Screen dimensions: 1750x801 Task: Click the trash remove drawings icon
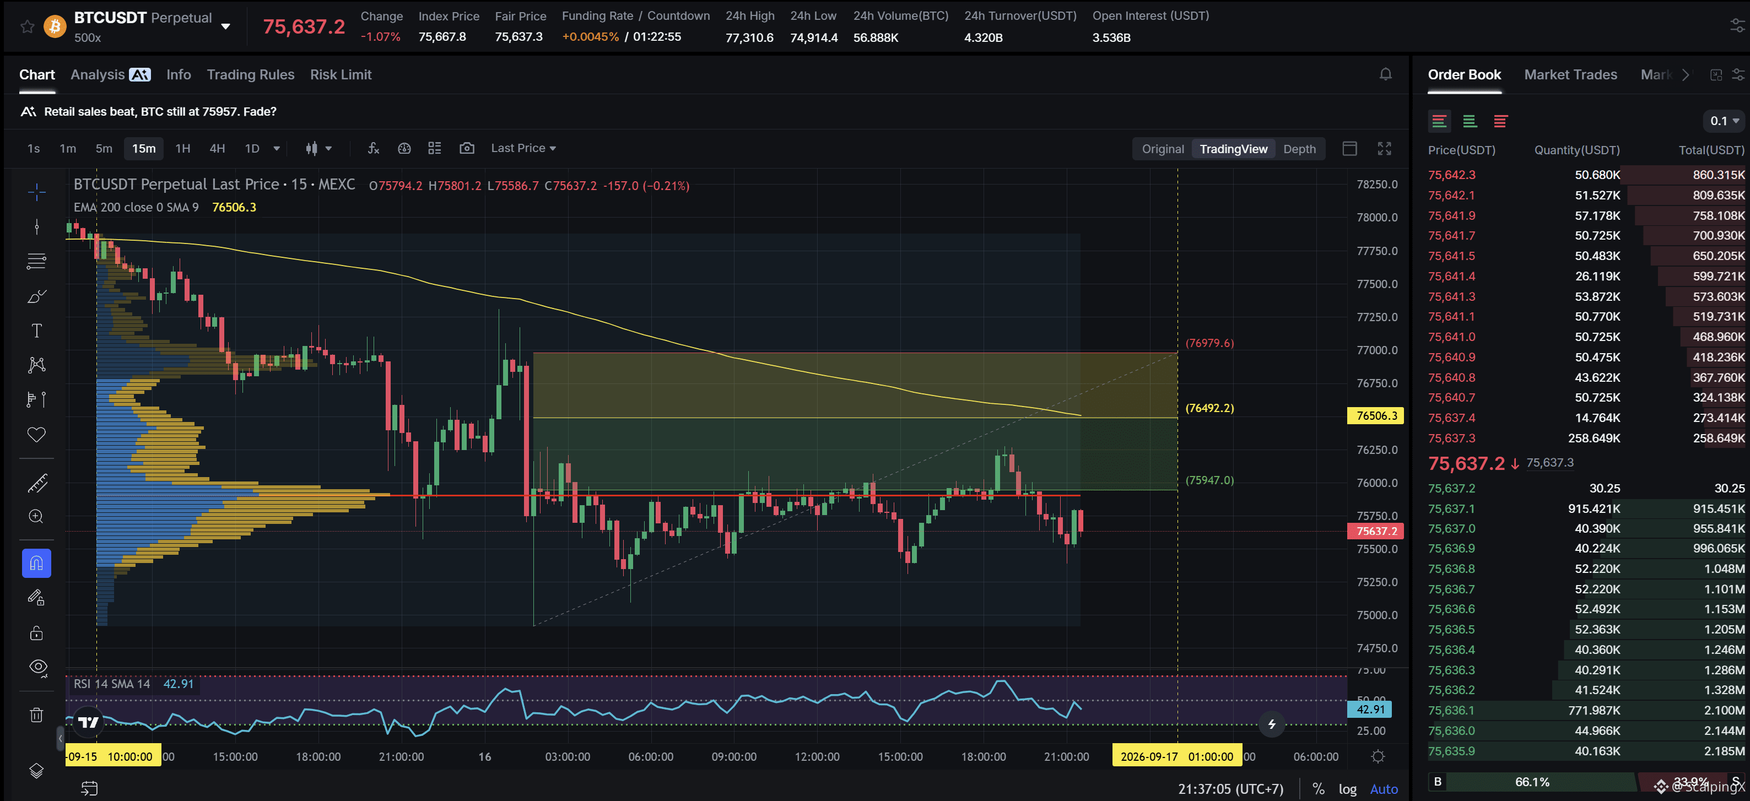point(37,715)
